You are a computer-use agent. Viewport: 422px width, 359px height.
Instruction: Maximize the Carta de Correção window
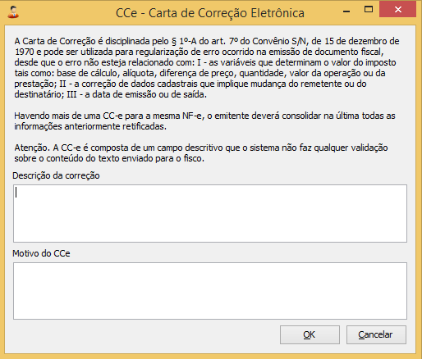[x=369, y=10]
